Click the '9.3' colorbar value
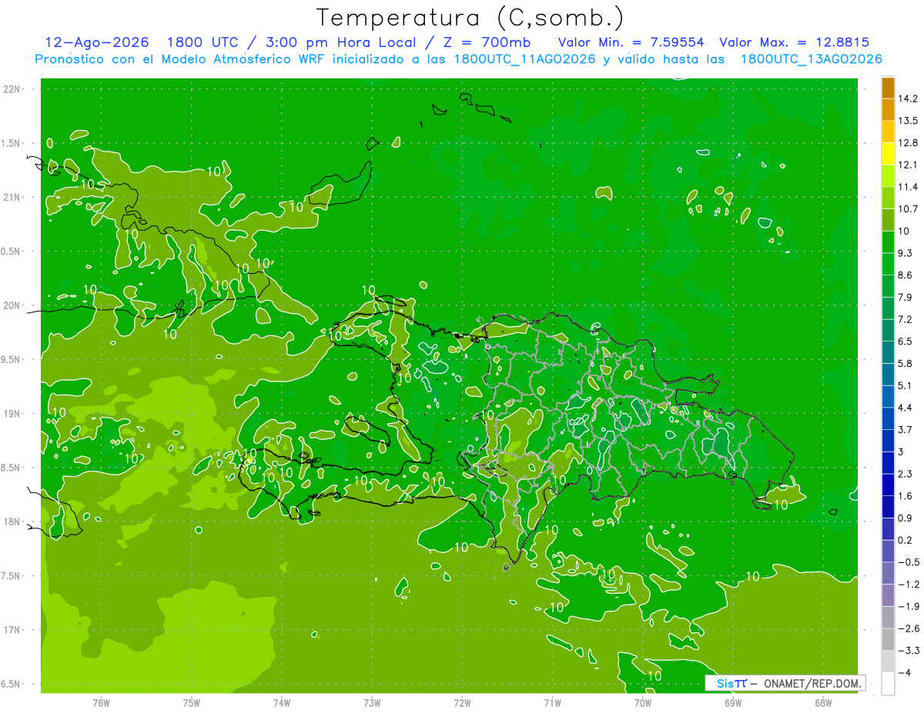 [x=906, y=253]
